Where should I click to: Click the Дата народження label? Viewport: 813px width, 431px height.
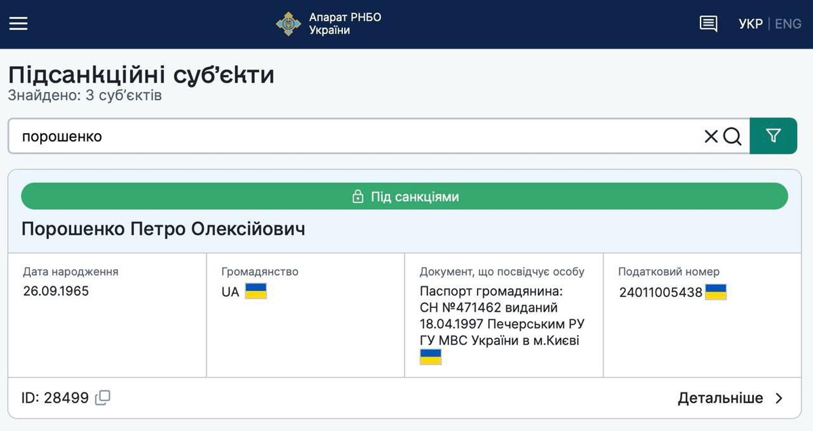point(70,271)
